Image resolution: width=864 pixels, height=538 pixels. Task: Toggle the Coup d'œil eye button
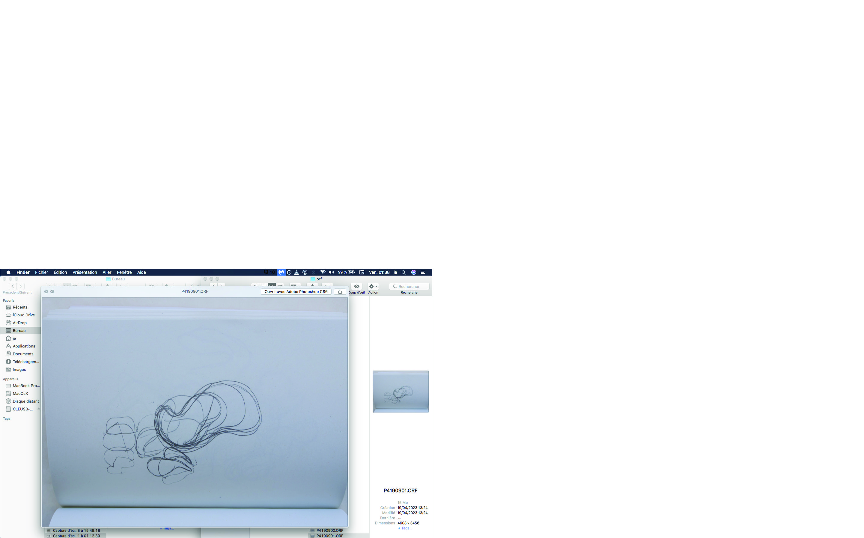coord(356,286)
